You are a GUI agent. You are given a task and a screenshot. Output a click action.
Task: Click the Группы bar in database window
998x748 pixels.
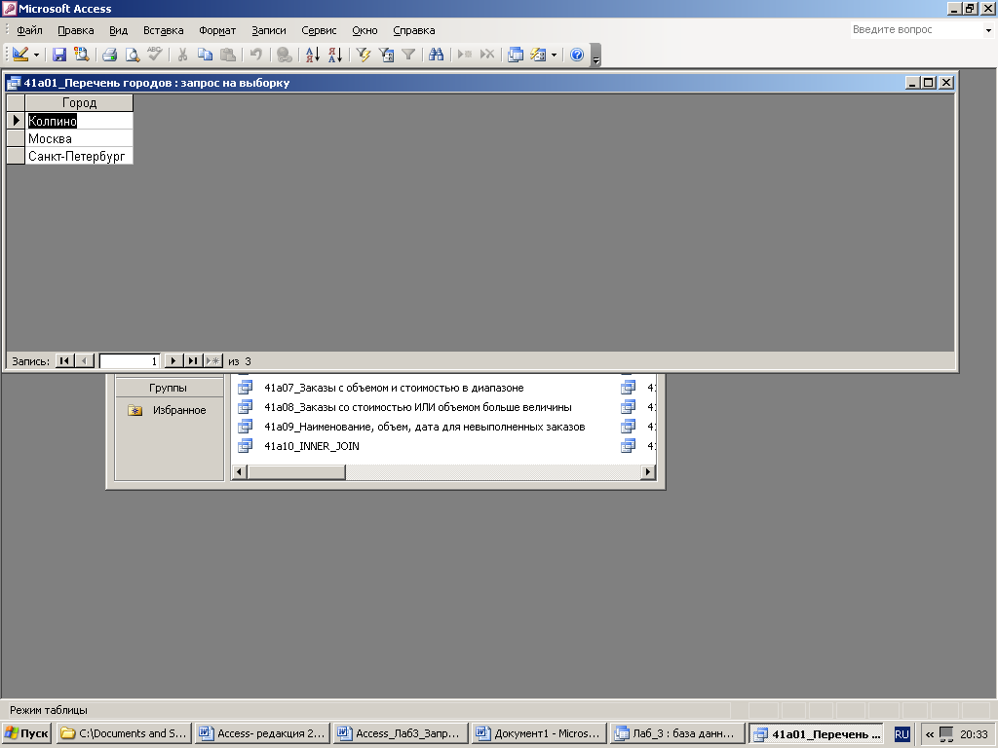coord(169,388)
